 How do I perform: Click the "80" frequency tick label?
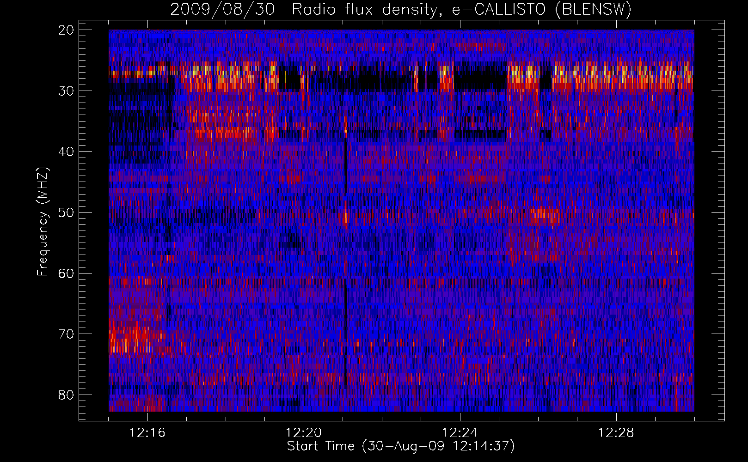pyautogui.click(x=67, y=395)
